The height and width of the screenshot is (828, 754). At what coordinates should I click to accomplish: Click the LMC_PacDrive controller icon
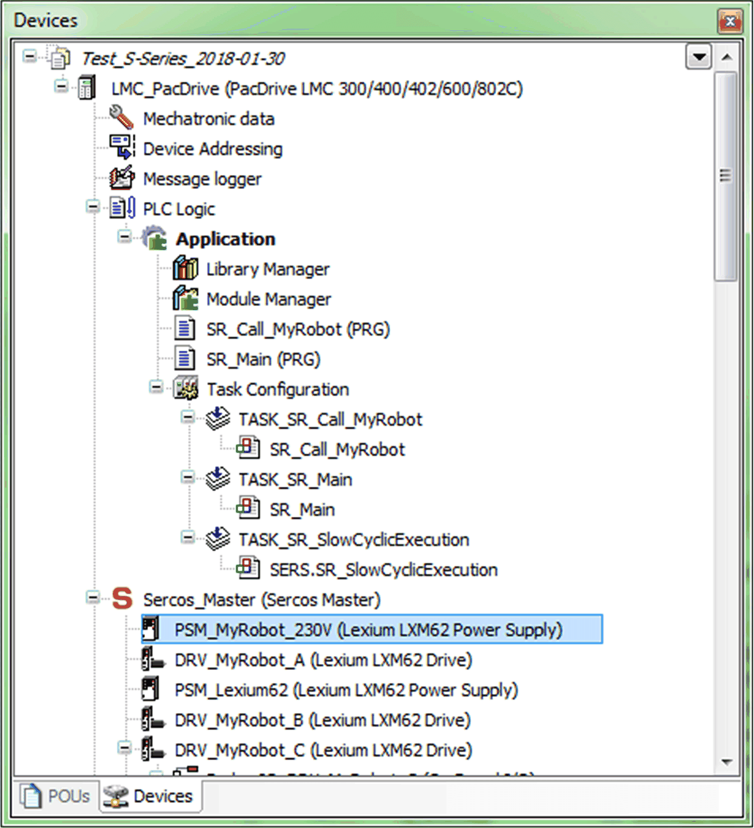[x=87, y=88]
